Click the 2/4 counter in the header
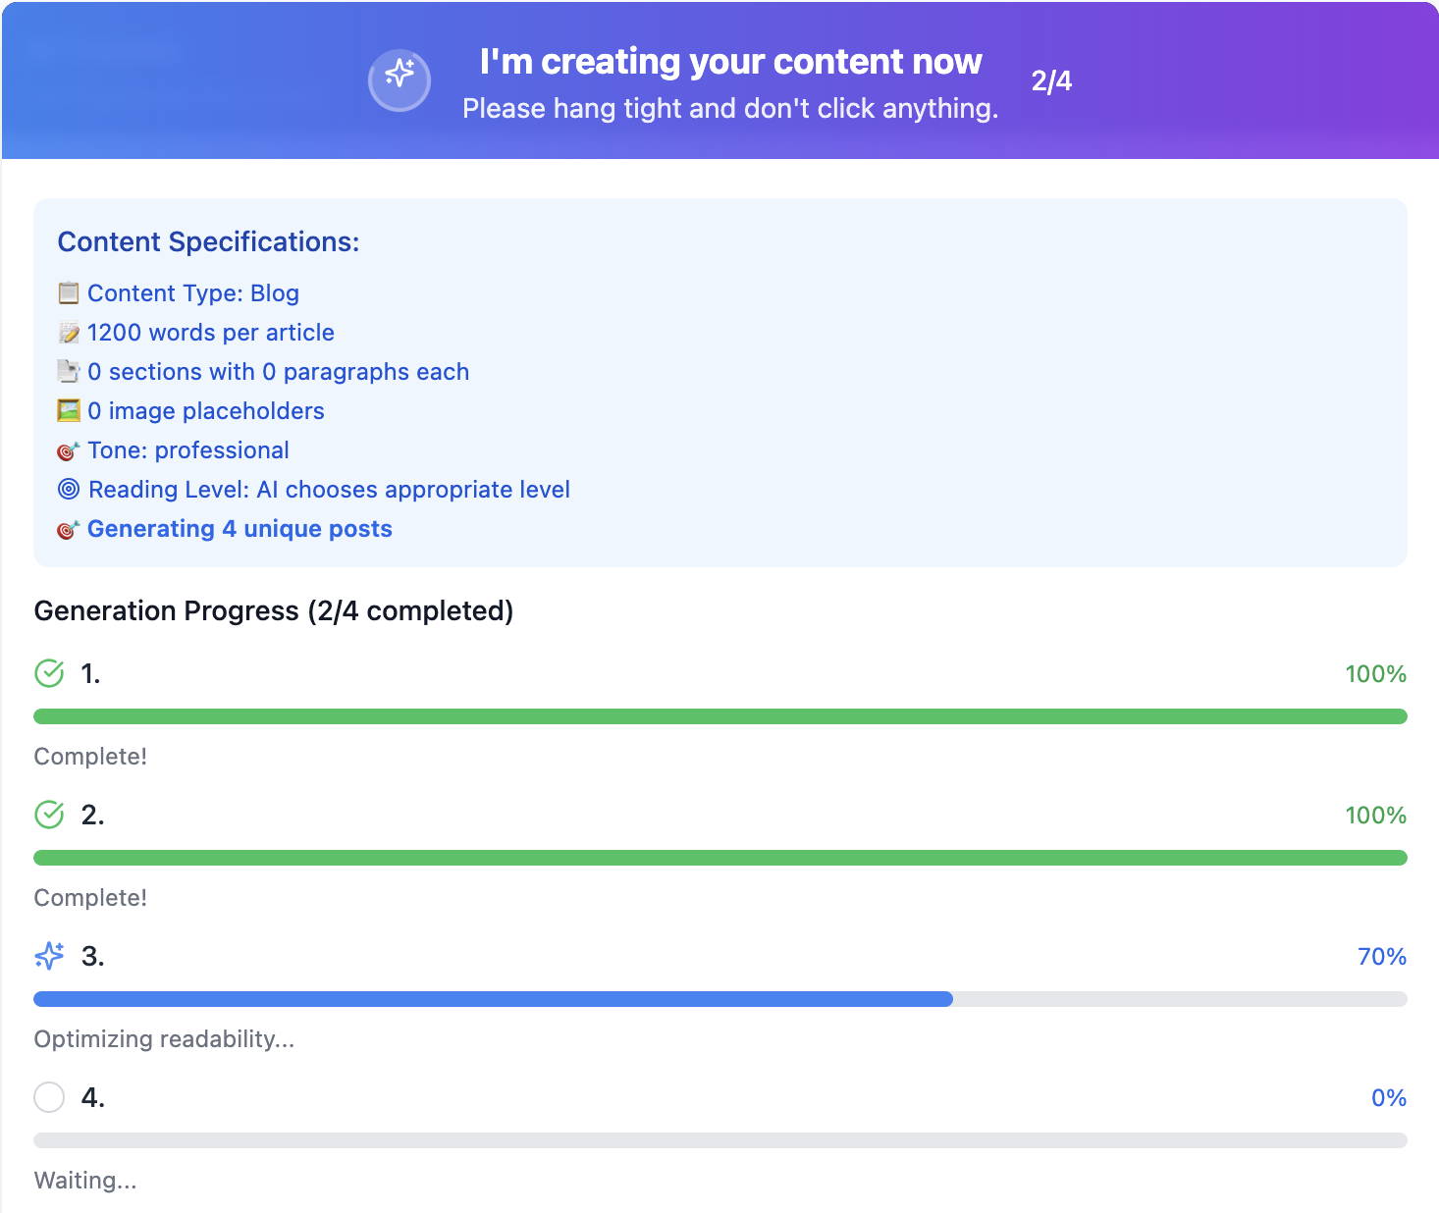The width and height of the screenshot is (1439, 1213). click(1051, 81)
